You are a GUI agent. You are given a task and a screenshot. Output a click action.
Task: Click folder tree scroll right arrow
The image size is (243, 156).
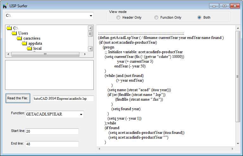(85, 54)
